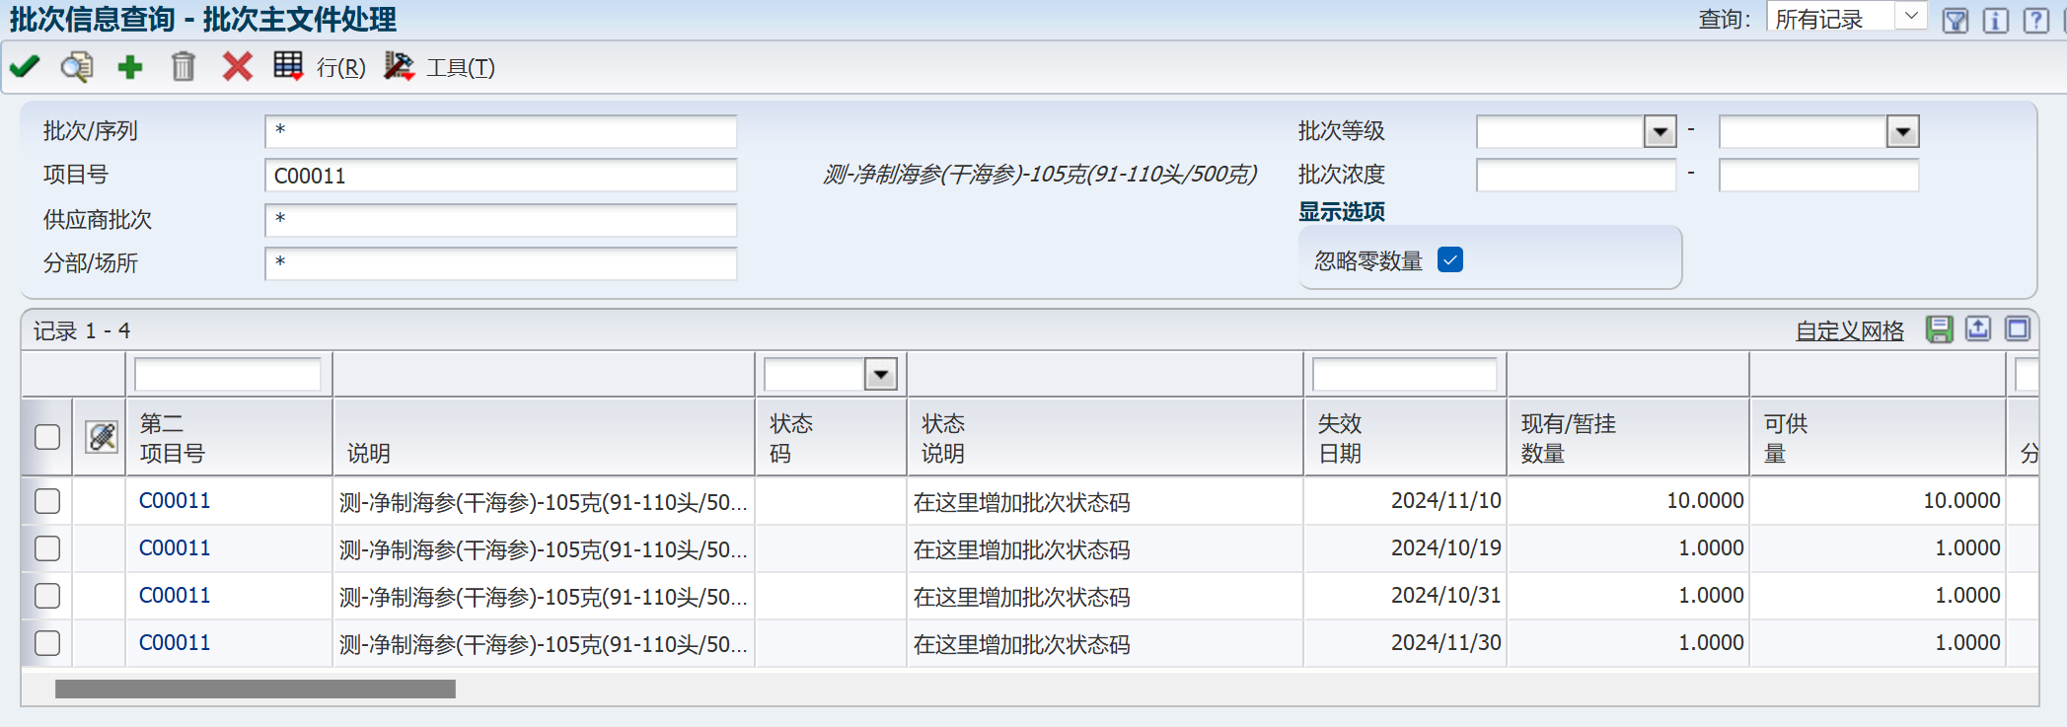Image resolution: width=2067 pixels, height=727 pixels.
Task: Click the trash can delete icon
Action: pyautogui.click(x=183, y=67)
